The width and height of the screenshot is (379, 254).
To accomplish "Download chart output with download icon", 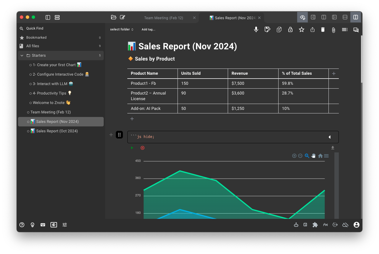I will coord(333,148).
